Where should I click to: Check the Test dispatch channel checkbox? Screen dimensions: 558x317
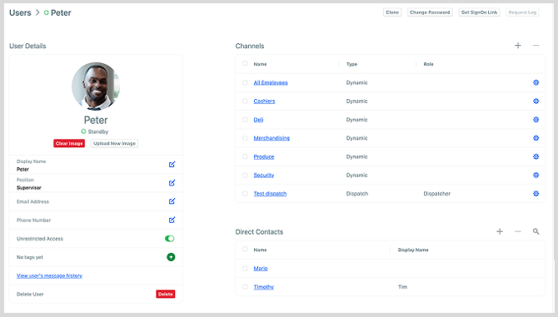coord(245,193)
